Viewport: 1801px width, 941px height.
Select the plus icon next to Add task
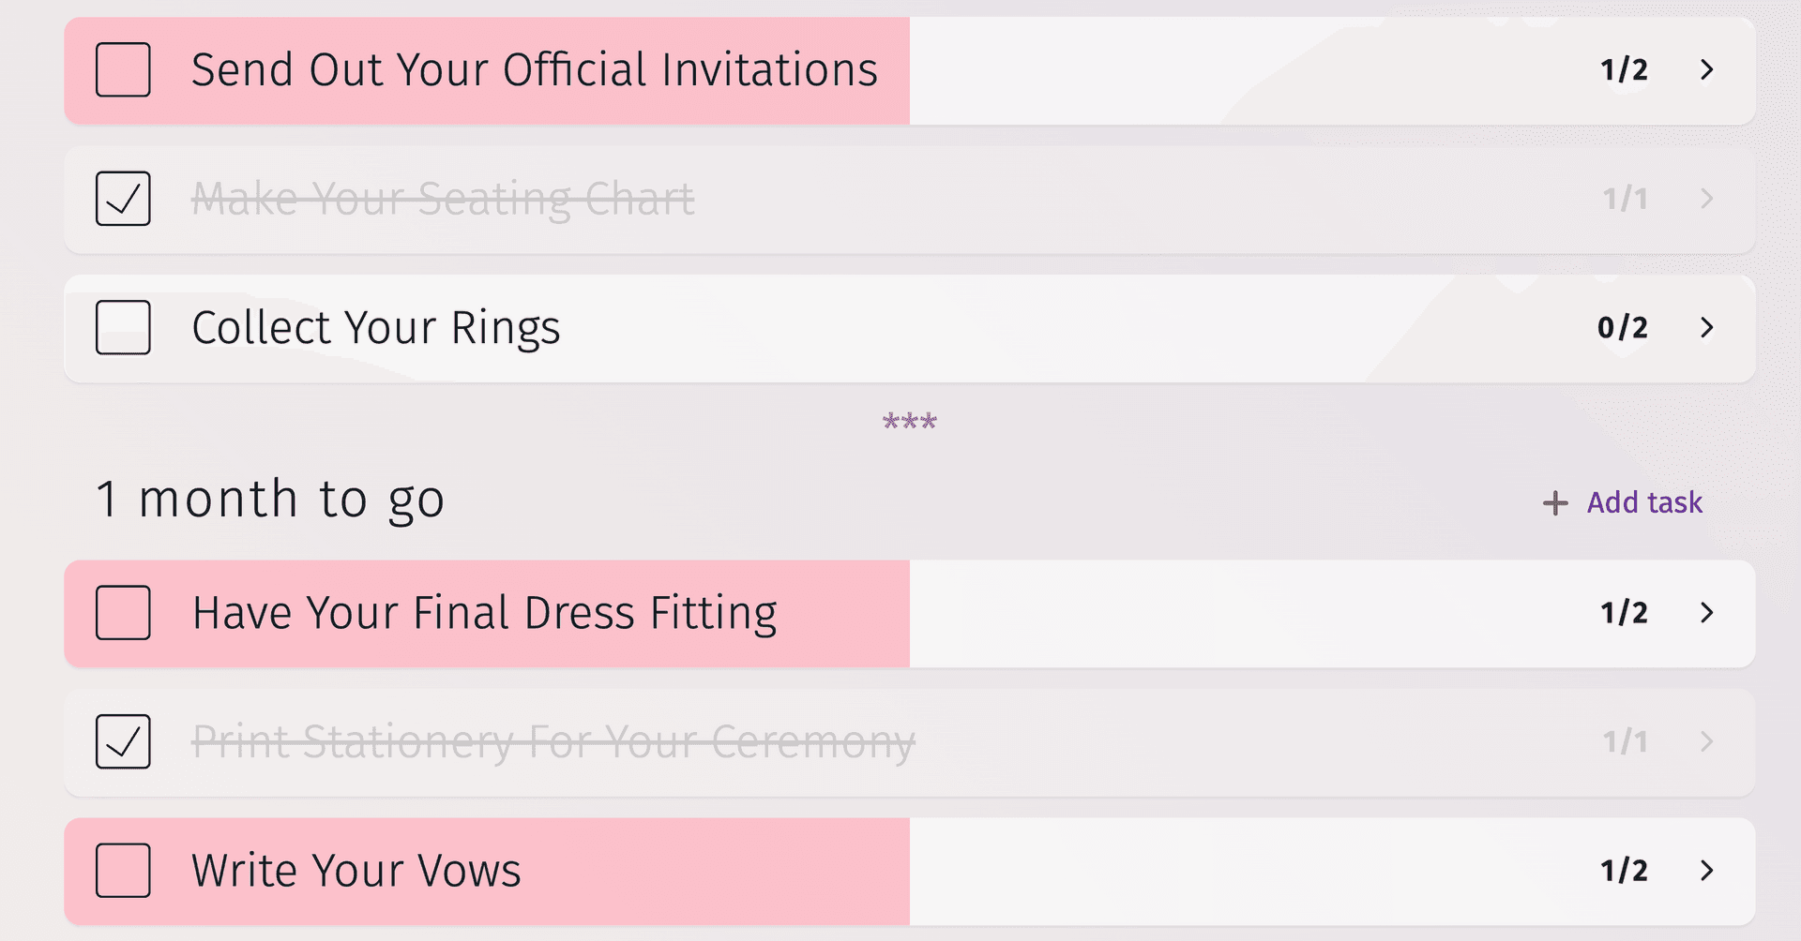click(1554, 502)
